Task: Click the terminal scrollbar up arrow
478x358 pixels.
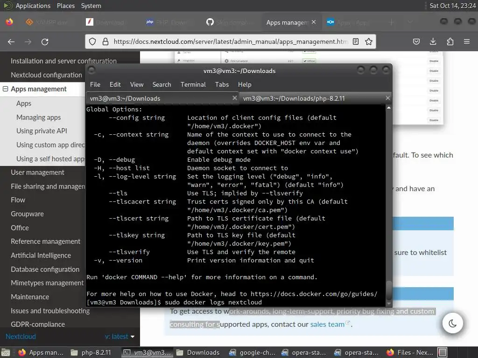Action: click(389, 108)
